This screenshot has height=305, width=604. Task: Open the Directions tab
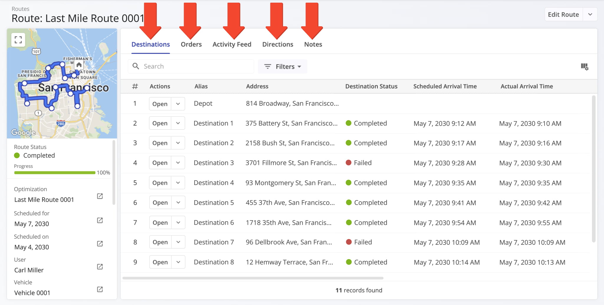[278, 45]
